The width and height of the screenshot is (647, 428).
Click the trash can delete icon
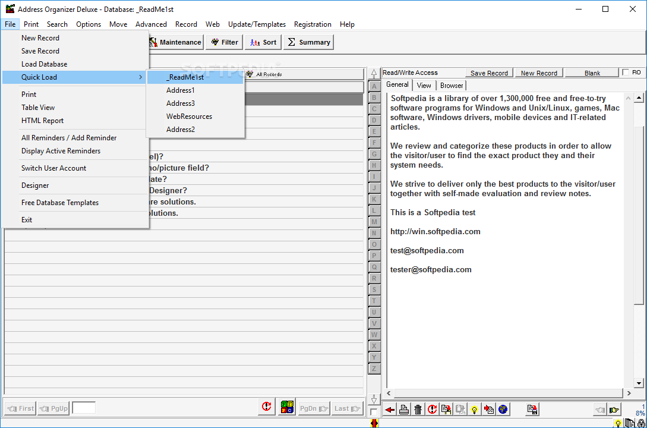click(418, 410)
